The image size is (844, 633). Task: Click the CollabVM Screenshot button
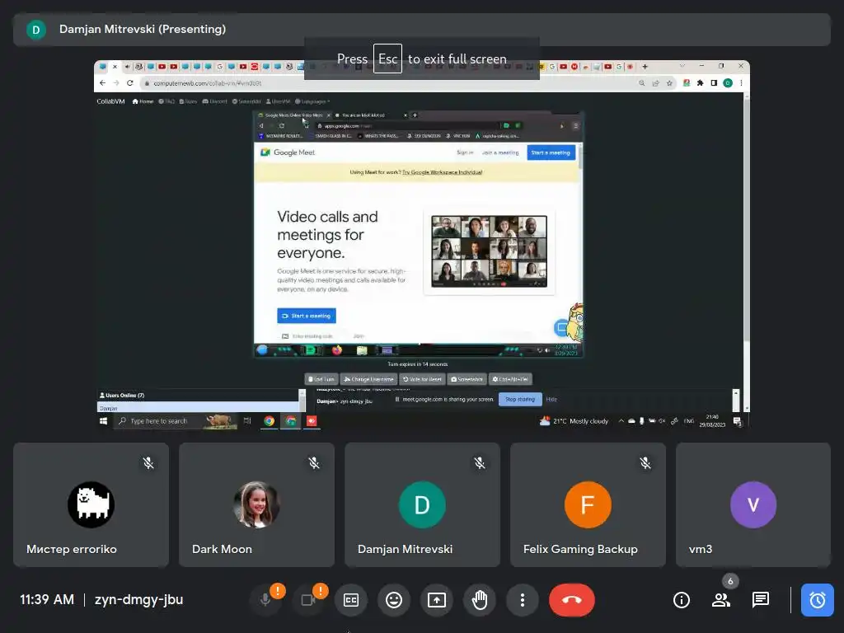pos(467,379)
